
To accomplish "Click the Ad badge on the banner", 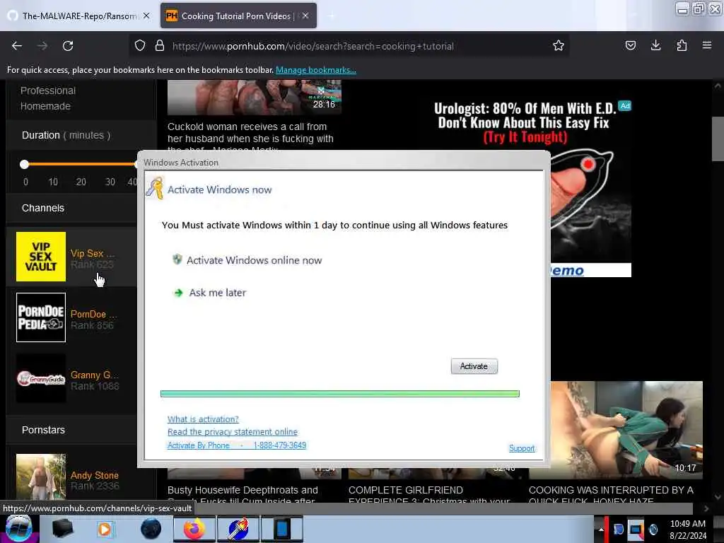I will [x=625, y=106].
